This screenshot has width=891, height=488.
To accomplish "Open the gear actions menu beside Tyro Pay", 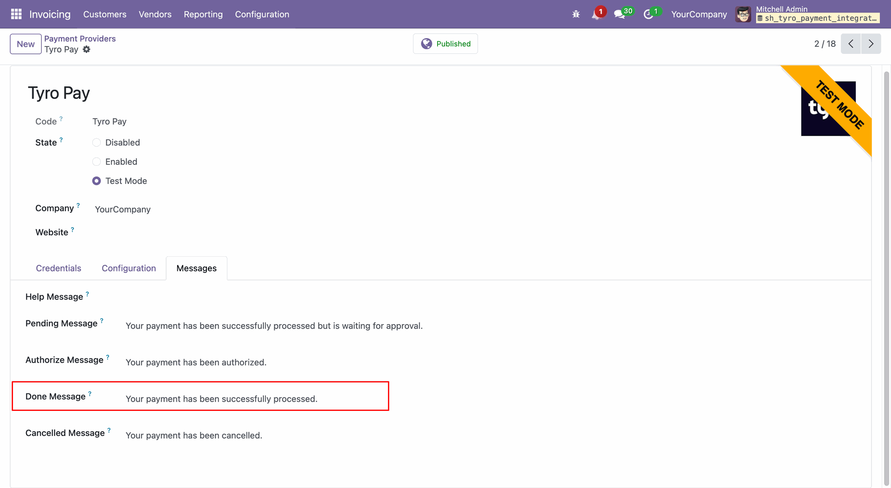I will pyautogui.click(x=86, y=49).
